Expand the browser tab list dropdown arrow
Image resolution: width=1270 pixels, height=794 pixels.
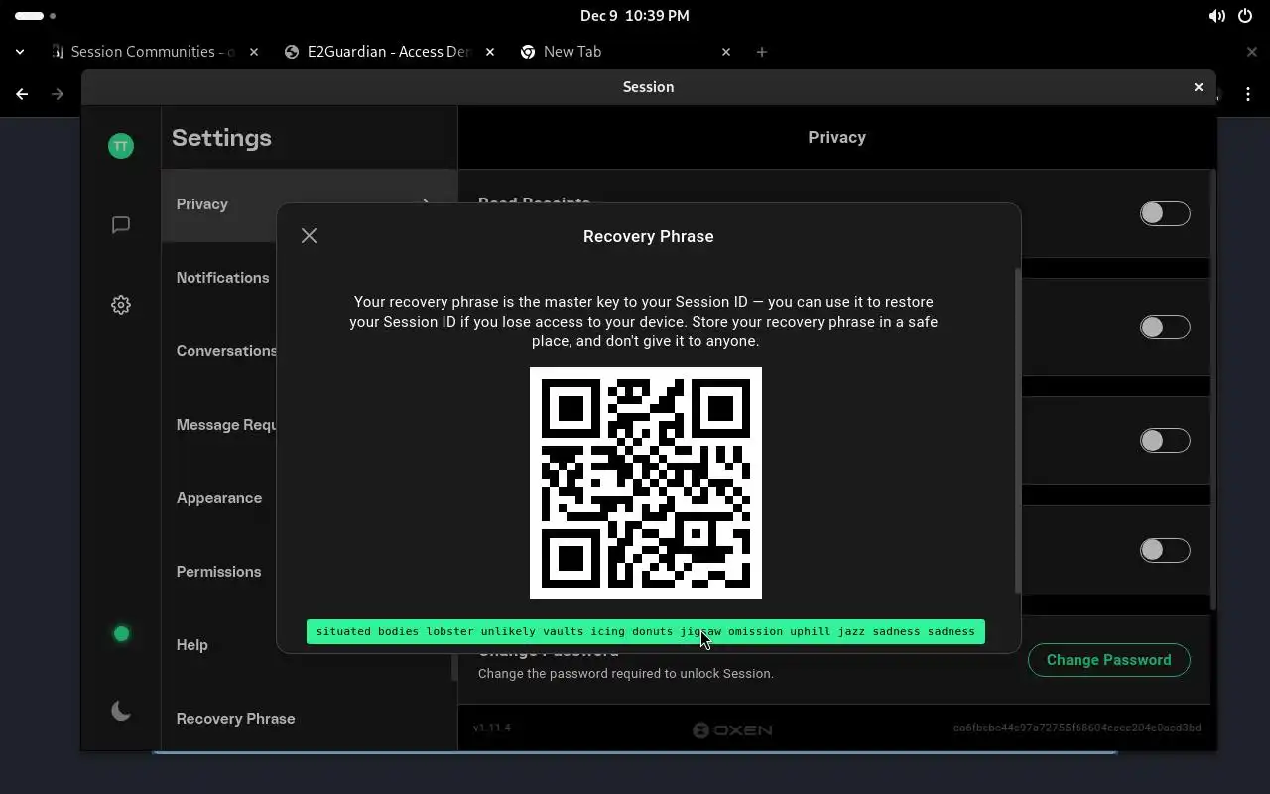[x=20, y=52]
